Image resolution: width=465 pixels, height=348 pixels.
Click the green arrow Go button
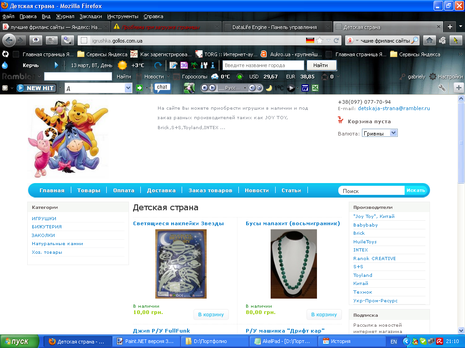tap(139, 88)
